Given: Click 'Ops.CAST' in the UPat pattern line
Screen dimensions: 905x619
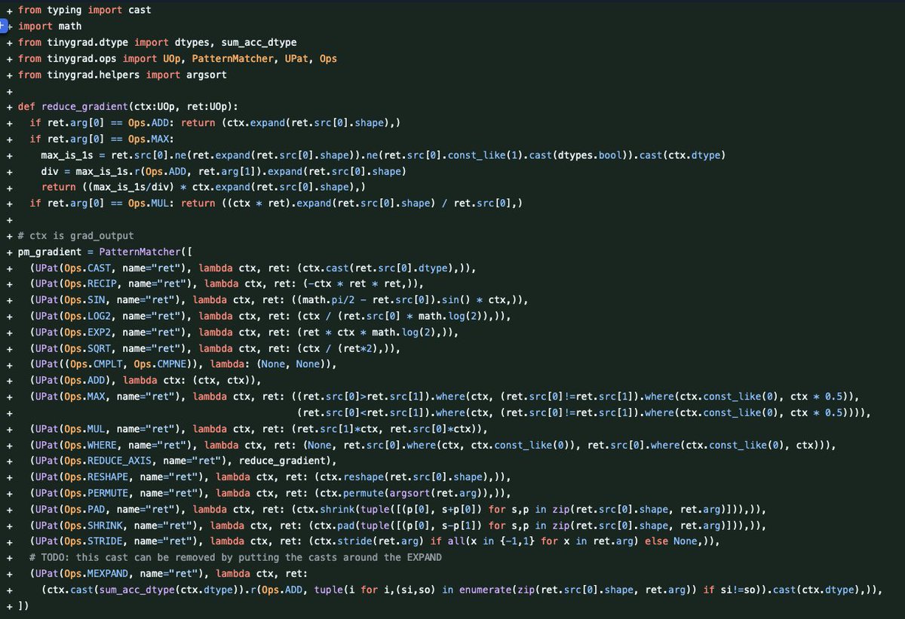Looking at the screenshot, I should click(87, 268).
